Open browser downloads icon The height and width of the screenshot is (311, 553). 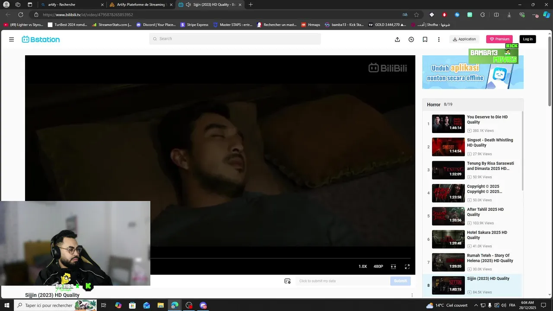[x=509, y=15]
